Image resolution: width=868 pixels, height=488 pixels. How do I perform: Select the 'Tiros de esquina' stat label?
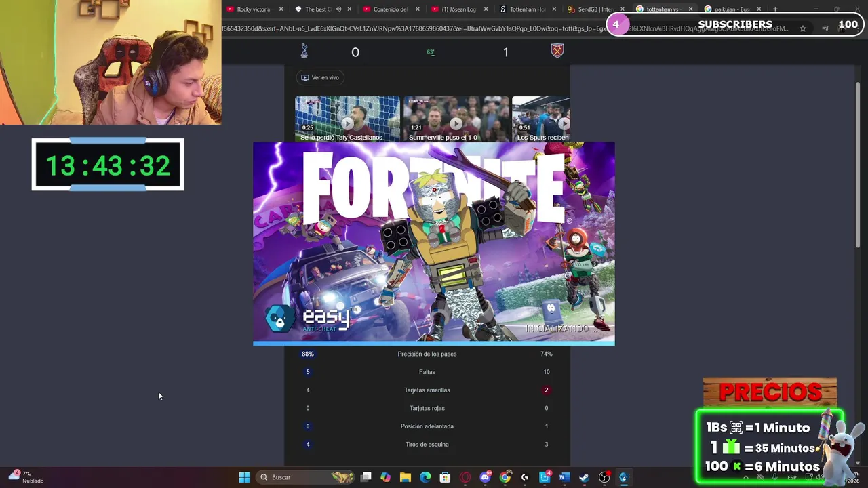(427, 445)
